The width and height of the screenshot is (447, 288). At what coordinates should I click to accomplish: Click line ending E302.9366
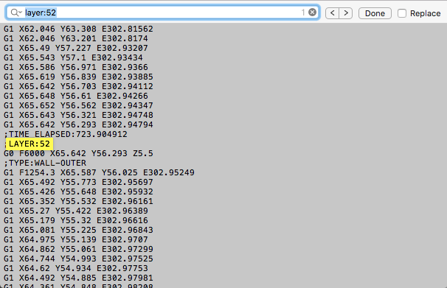coord(76,67)
